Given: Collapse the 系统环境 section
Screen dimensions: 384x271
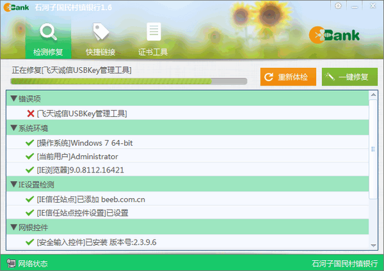Looking at the screenshot, I should (14, 128).
